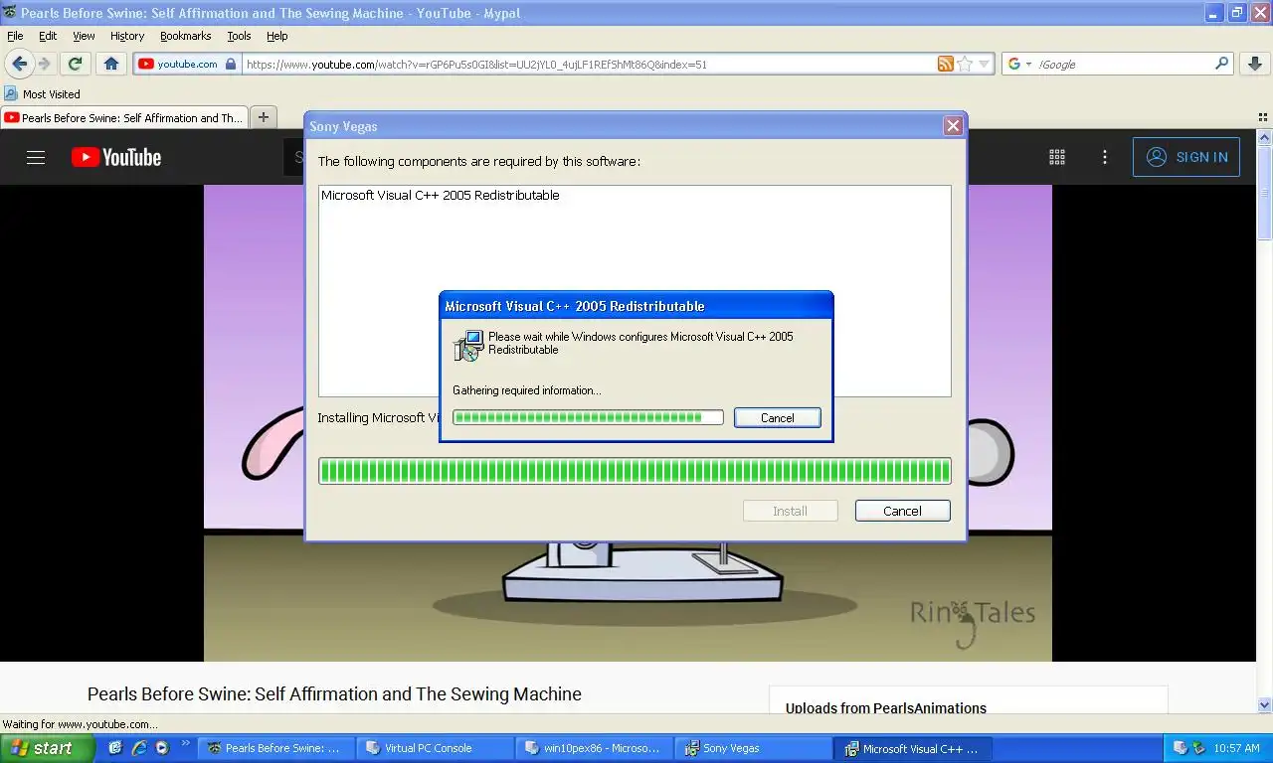Open a new tab with the plus button
This screenshot has height=763, width=1273.
(264, 117)
